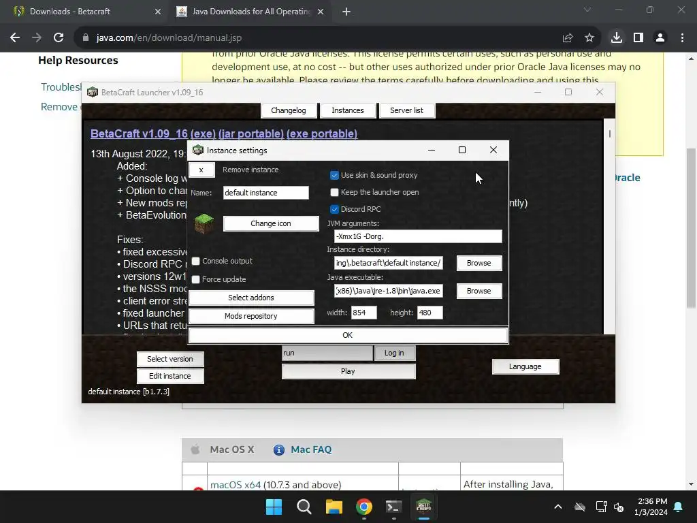Click the volume muted tray icon

[619, 507]
